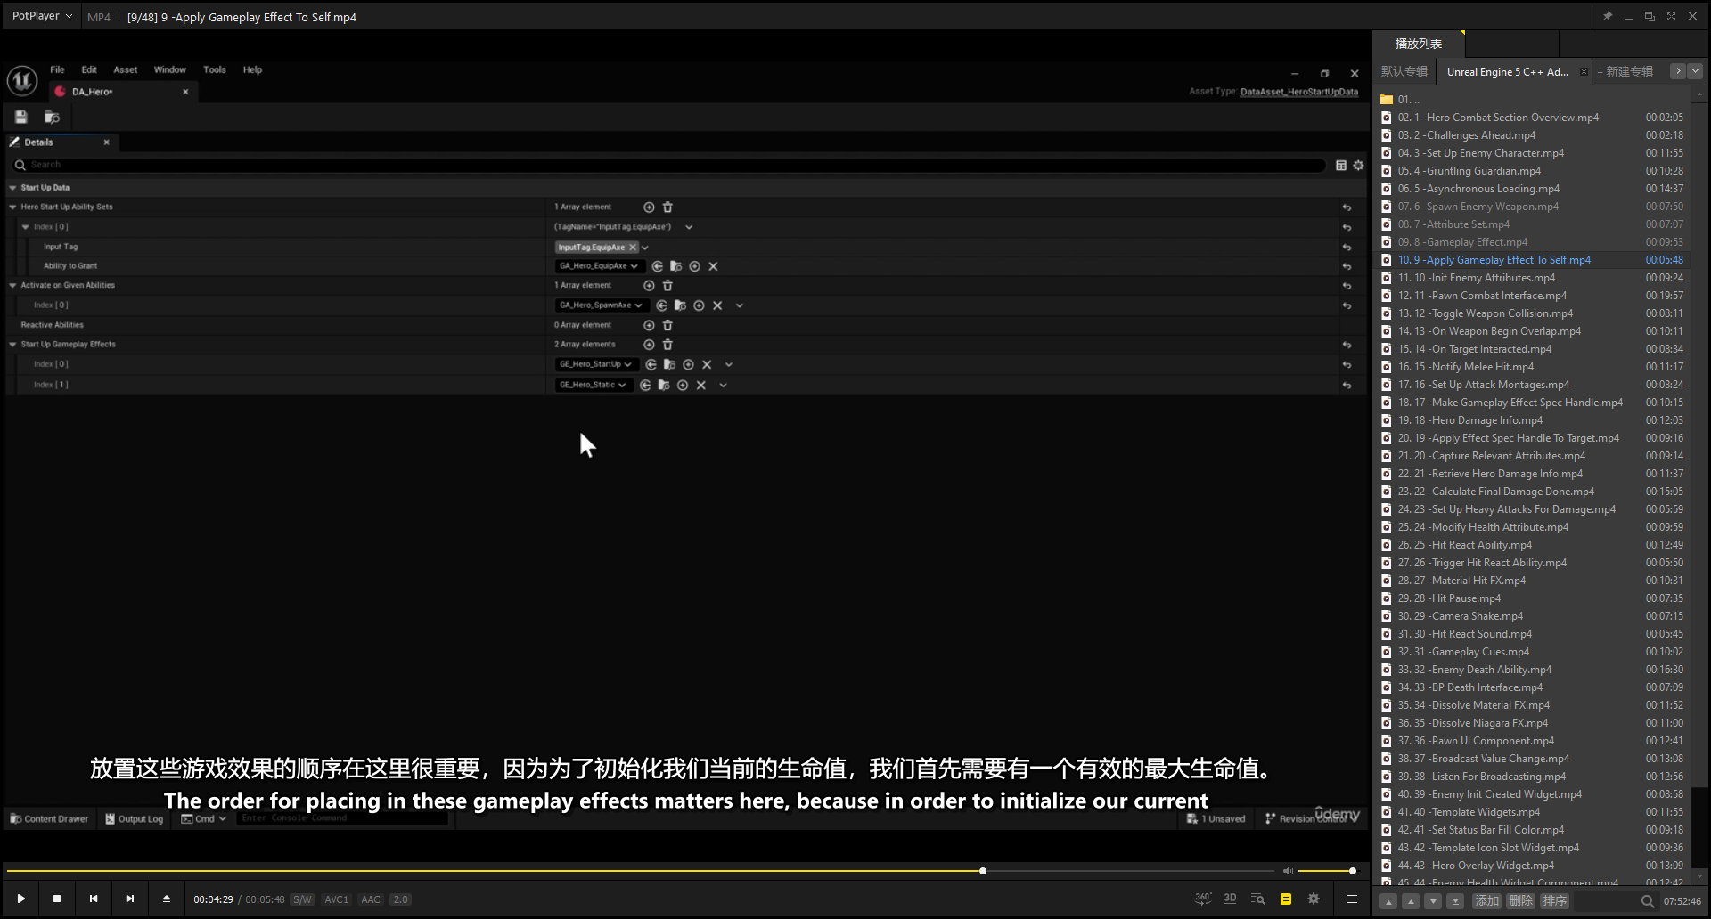Adjust the volume slider
Viewport: 1711px width, 919px height.
1326,871
